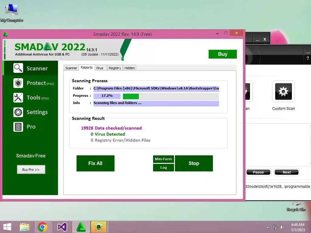The height and width of the screenshot is (233, 311).
Task: Switch to the Scanner tab
Action: click(71, 68)
